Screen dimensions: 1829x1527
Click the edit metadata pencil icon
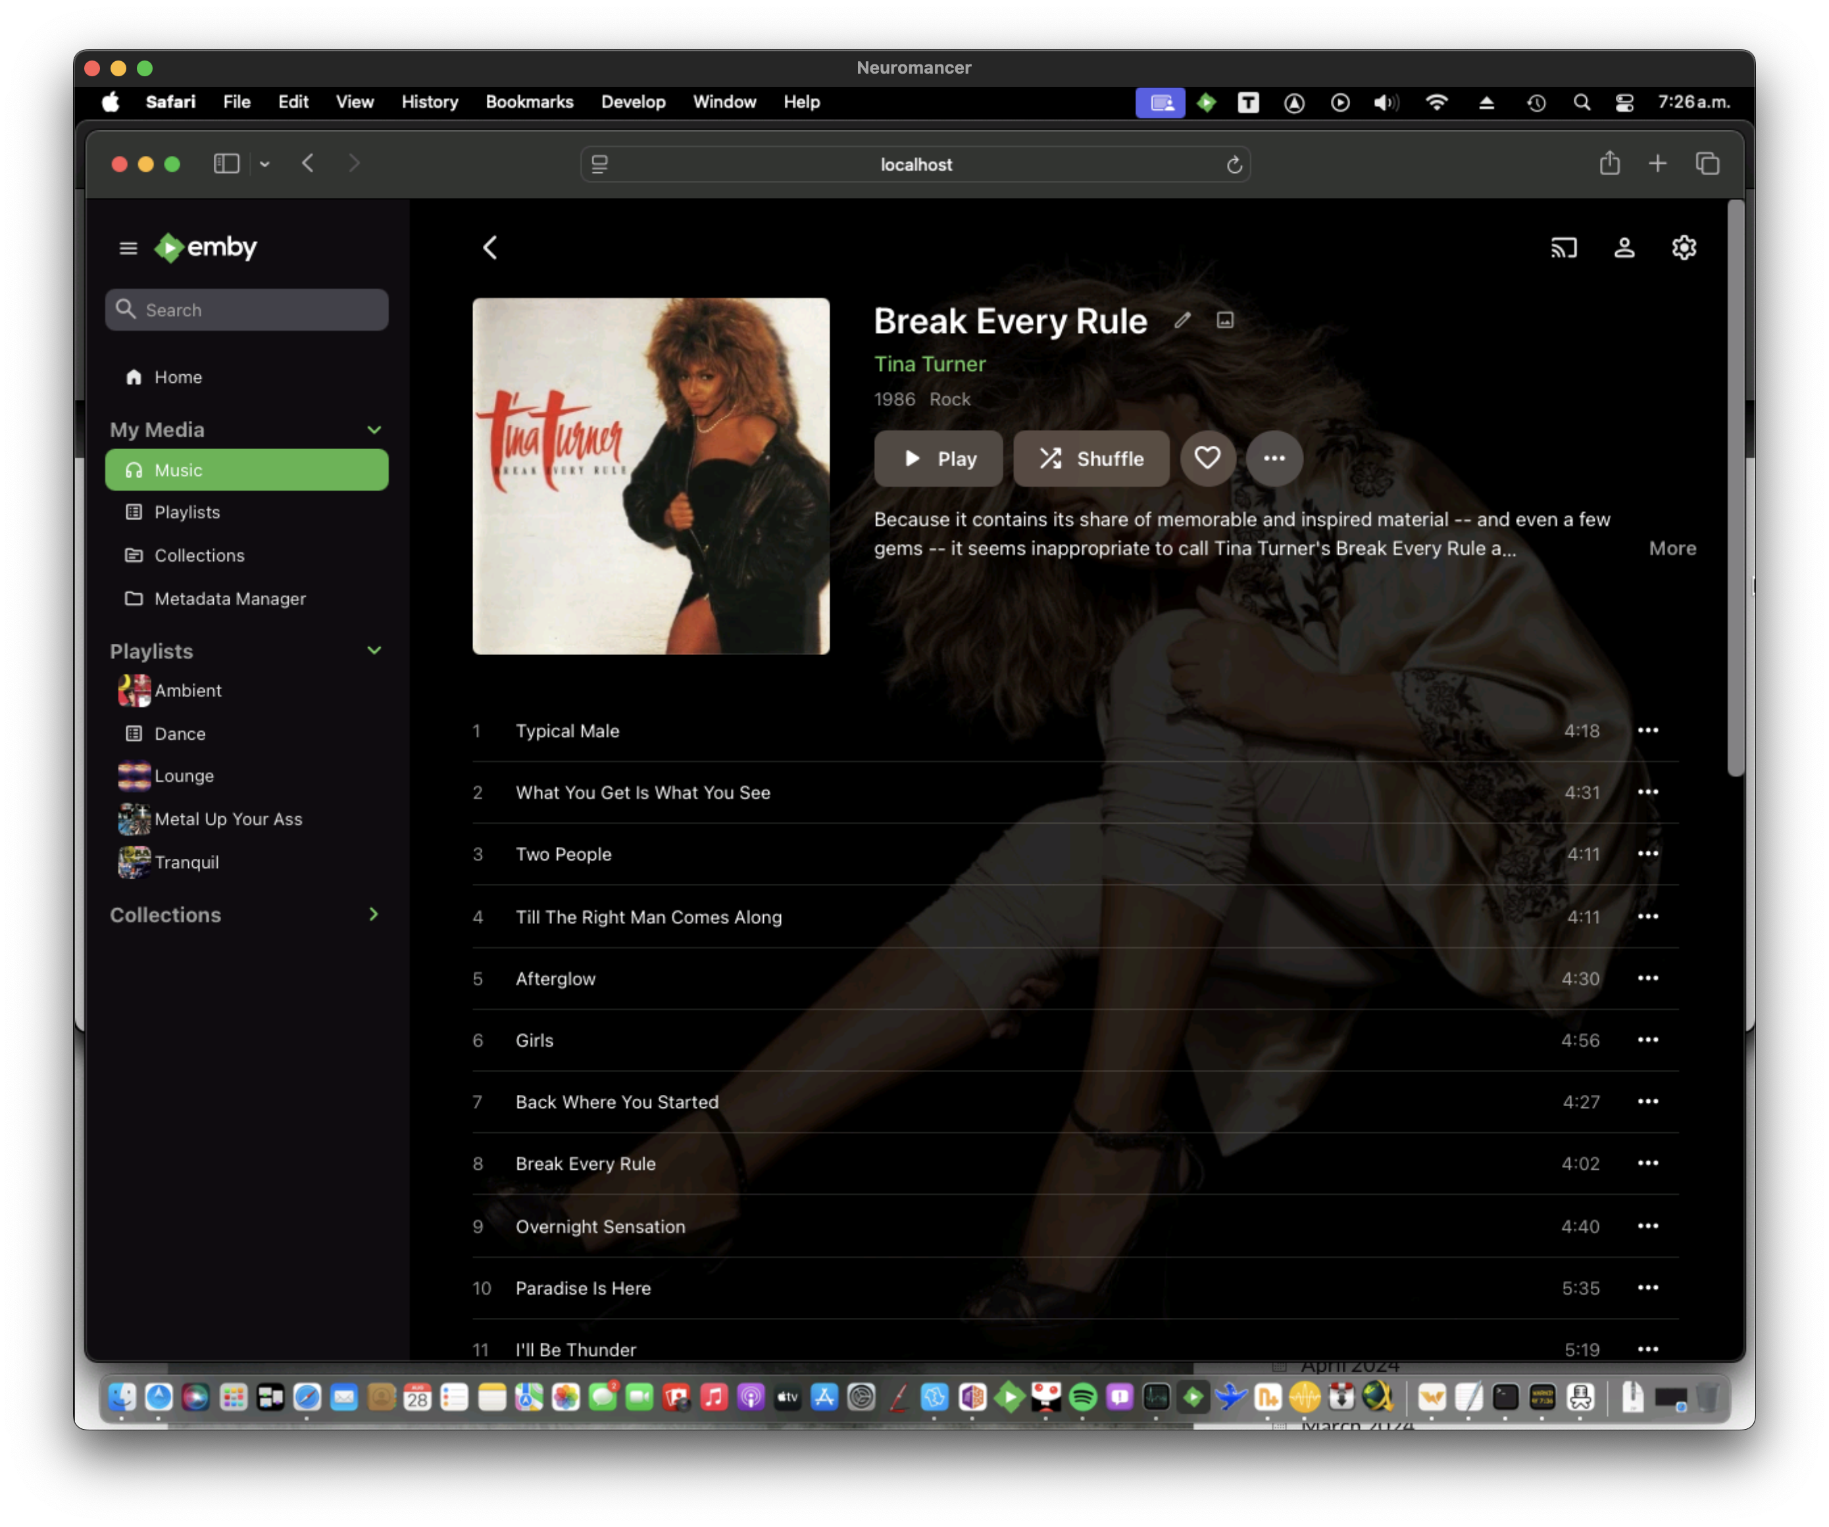(x=1182, y=320)
